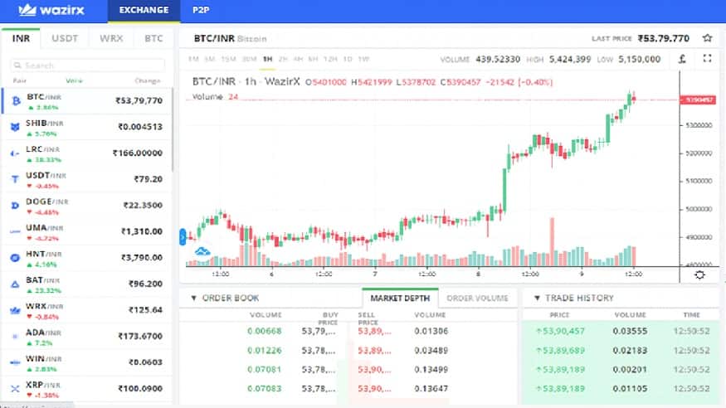Expand the blue side handle on chart
This screenshot has width=726, height=408.
click(x=183, y=237)
